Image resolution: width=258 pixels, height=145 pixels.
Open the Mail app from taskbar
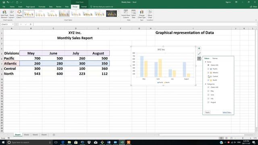coord(96,142)
